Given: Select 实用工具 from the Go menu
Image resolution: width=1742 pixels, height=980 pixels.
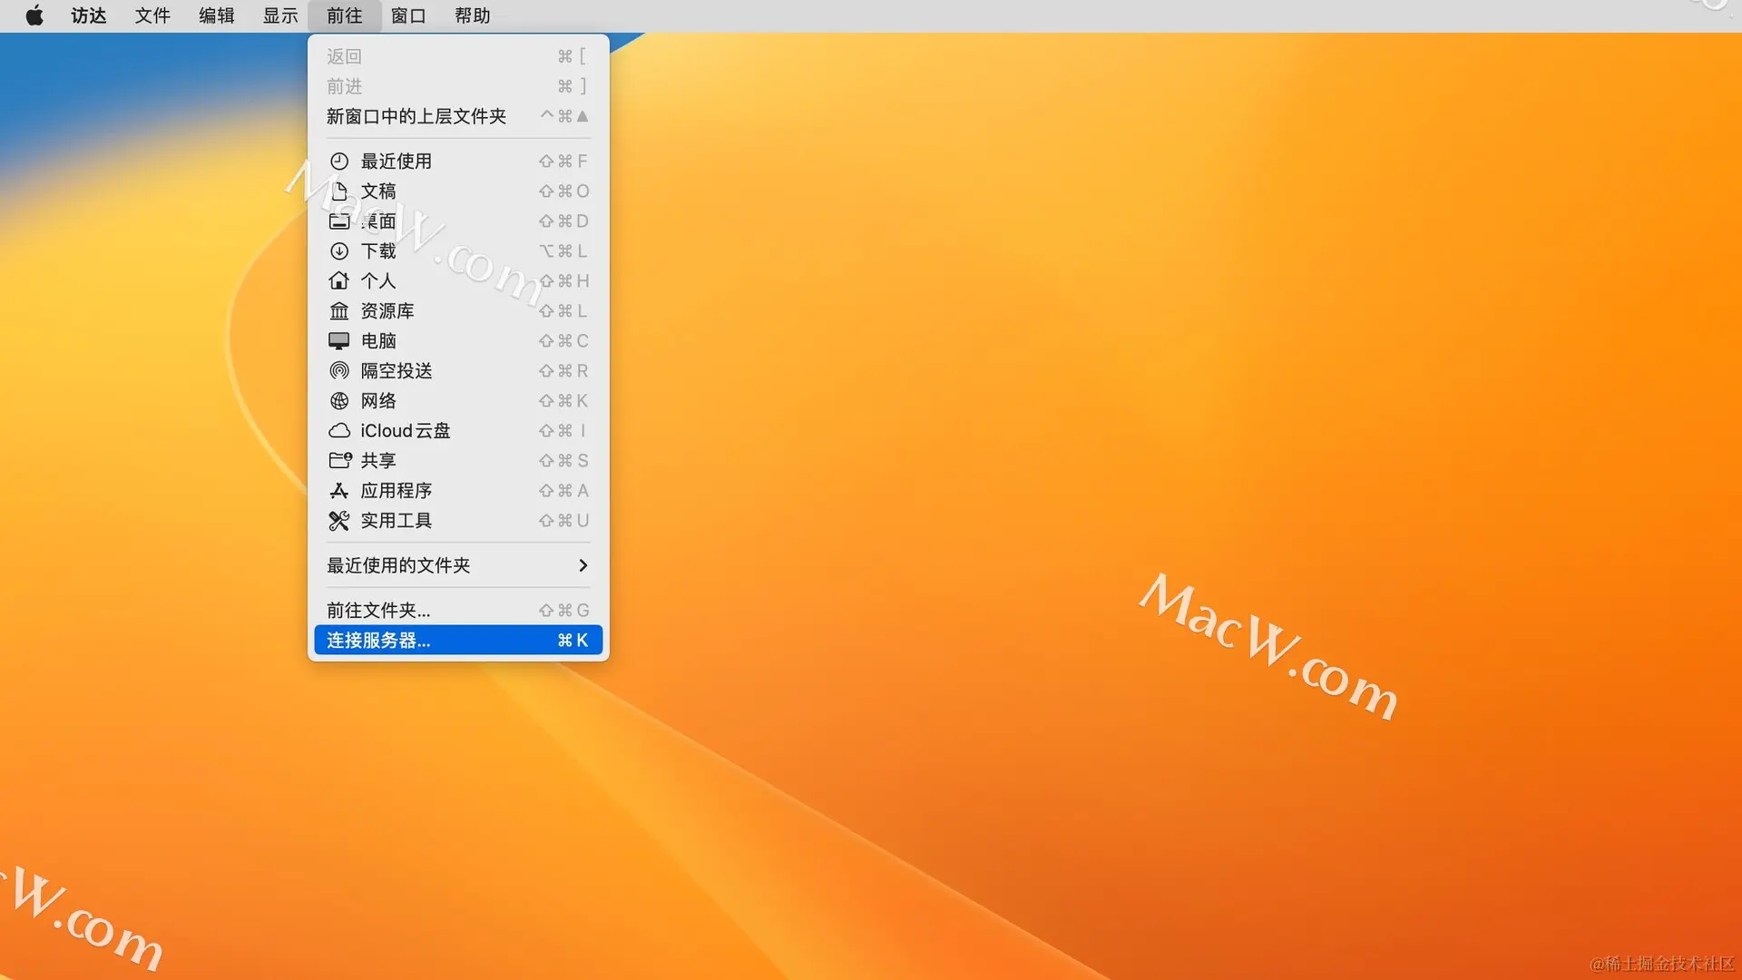Looking at the screenshot, I should pyautogui.click(x=396, y=521).
